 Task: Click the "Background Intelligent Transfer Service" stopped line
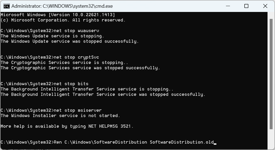(x=103, y=95)
